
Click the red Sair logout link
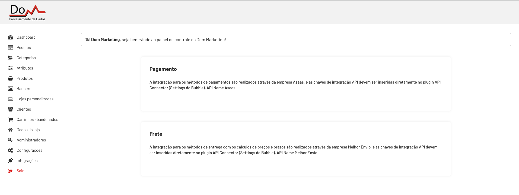20,171
